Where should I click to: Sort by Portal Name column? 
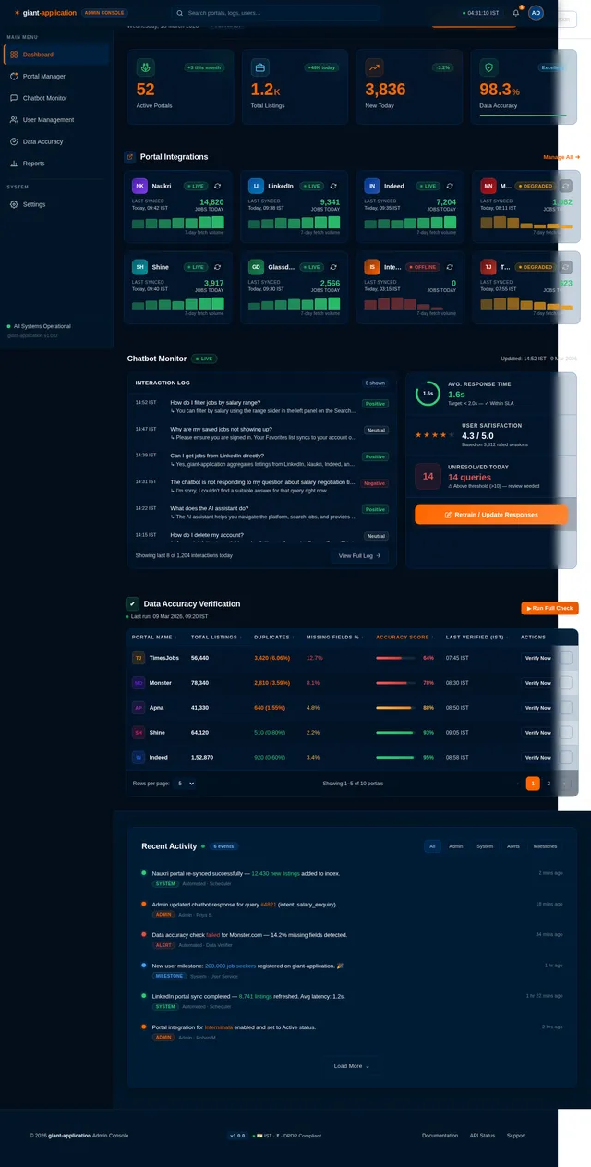click(154, 637)
